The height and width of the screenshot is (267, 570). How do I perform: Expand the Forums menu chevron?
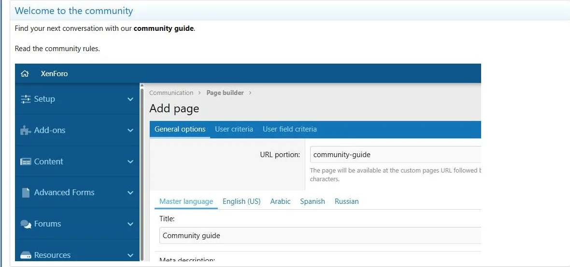(130, 224)
